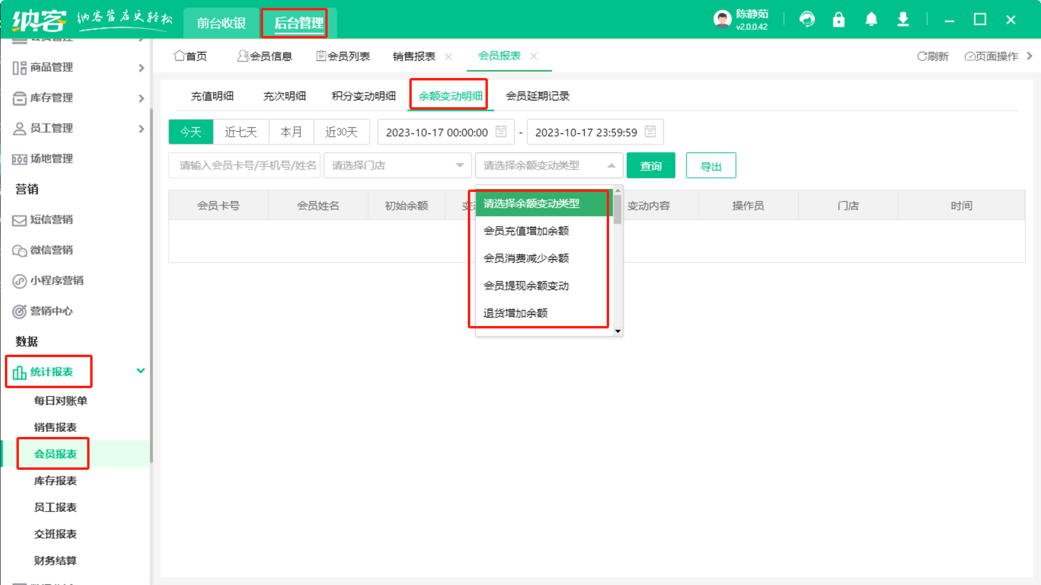This screenshot has width=1041, height=585.
Task: Click the lock screen icon
Action: (839, 19)
